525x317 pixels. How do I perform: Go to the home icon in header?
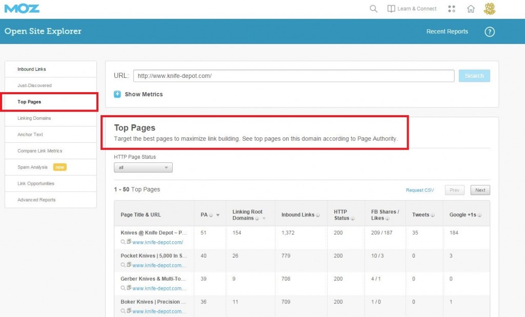[x=471, y=9]
